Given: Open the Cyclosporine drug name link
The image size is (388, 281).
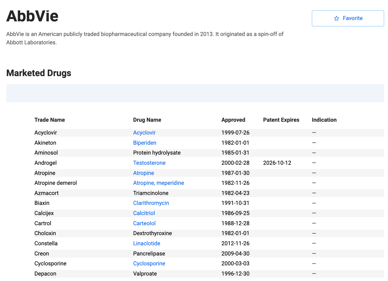Looking at the screenshot, I should click(x=149, y=264).
